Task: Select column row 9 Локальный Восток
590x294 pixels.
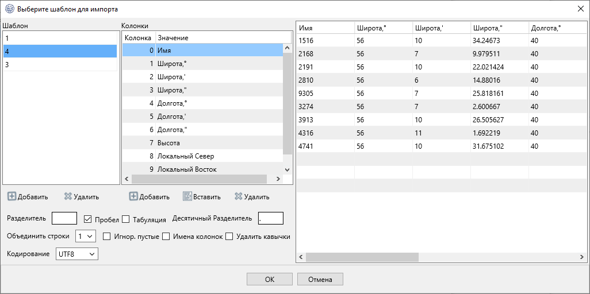Action: (x=203, y=169)
